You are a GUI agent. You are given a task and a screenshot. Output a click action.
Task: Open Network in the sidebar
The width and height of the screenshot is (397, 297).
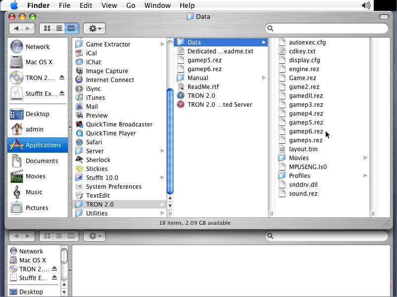37,46
